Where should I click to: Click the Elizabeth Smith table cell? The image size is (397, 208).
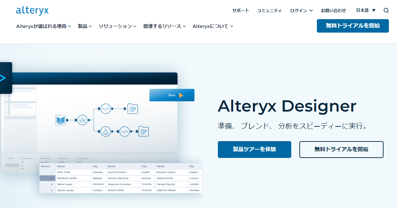tap(73, 178)
